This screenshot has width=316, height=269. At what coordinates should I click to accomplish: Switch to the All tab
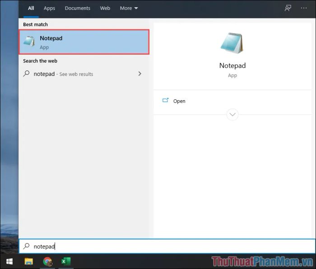31,8
